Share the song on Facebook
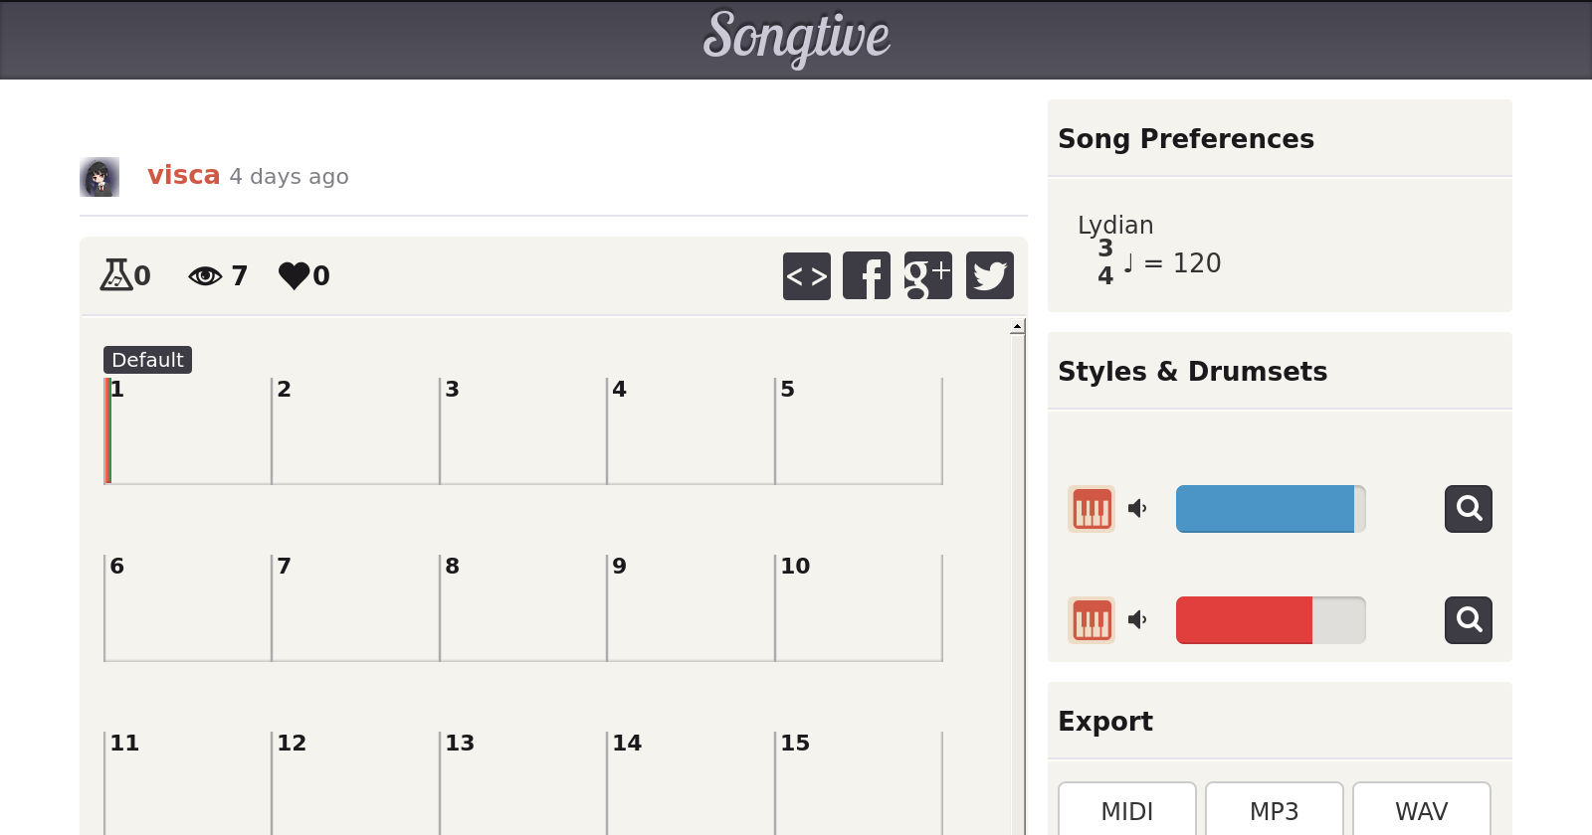 [x=867, y=275]
